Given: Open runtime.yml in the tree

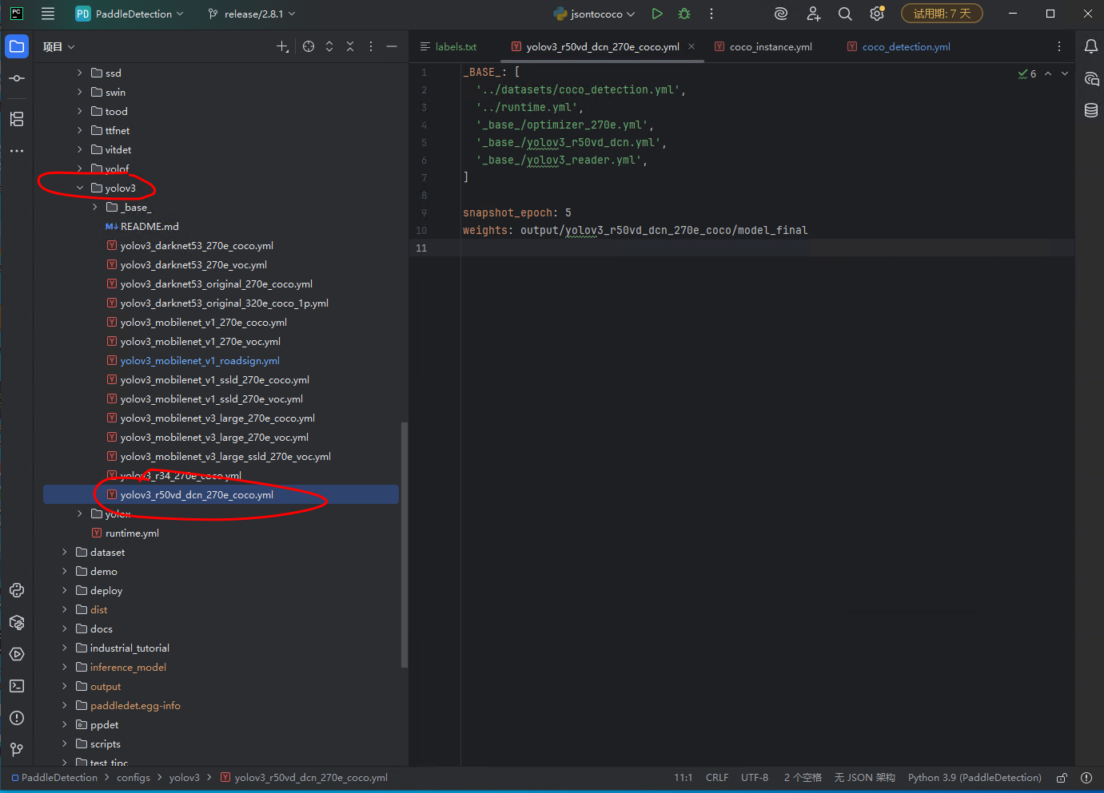Looking at the screenshot, I should point(132,533).
